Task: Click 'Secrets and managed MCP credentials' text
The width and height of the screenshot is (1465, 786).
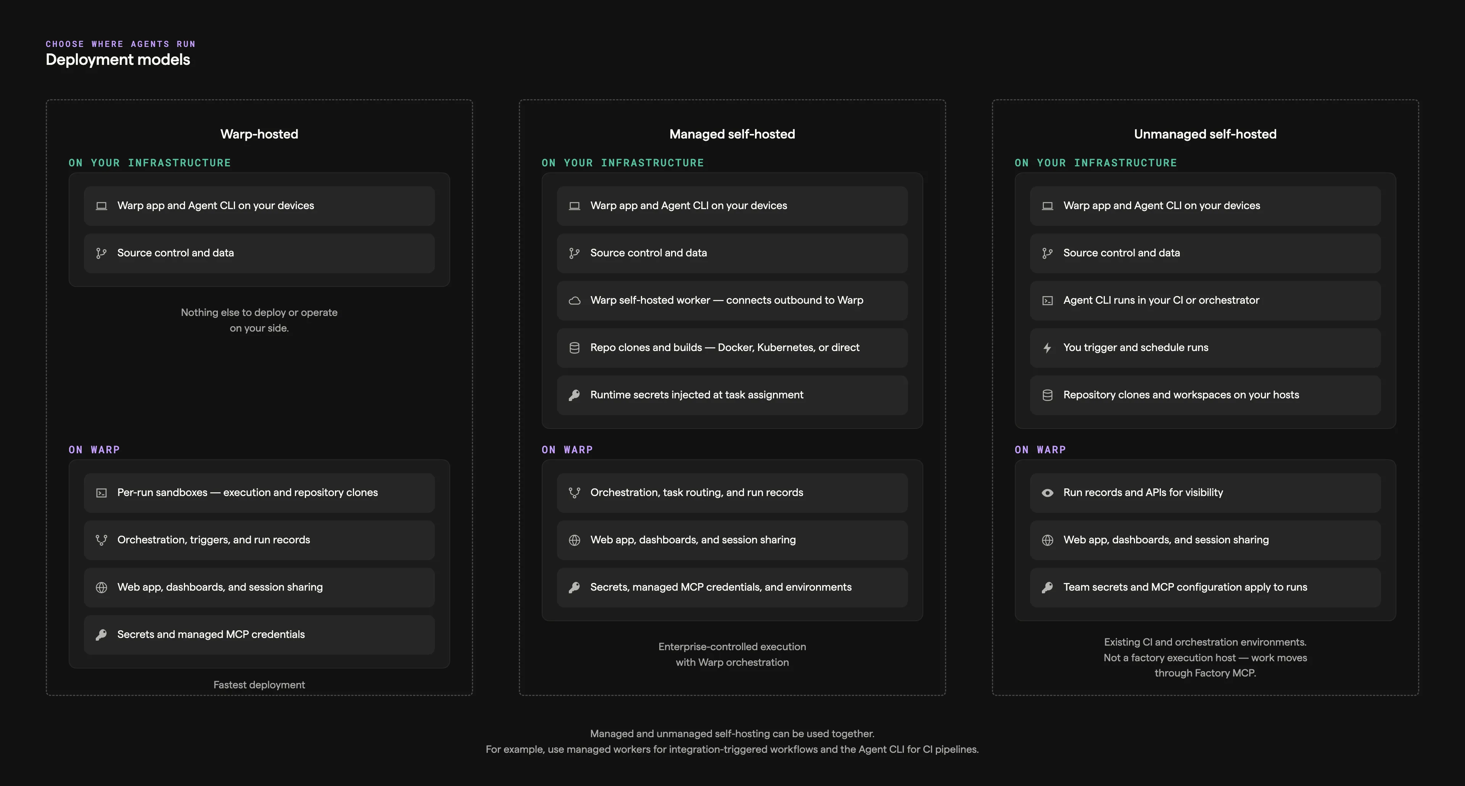Action: (211, 634)
